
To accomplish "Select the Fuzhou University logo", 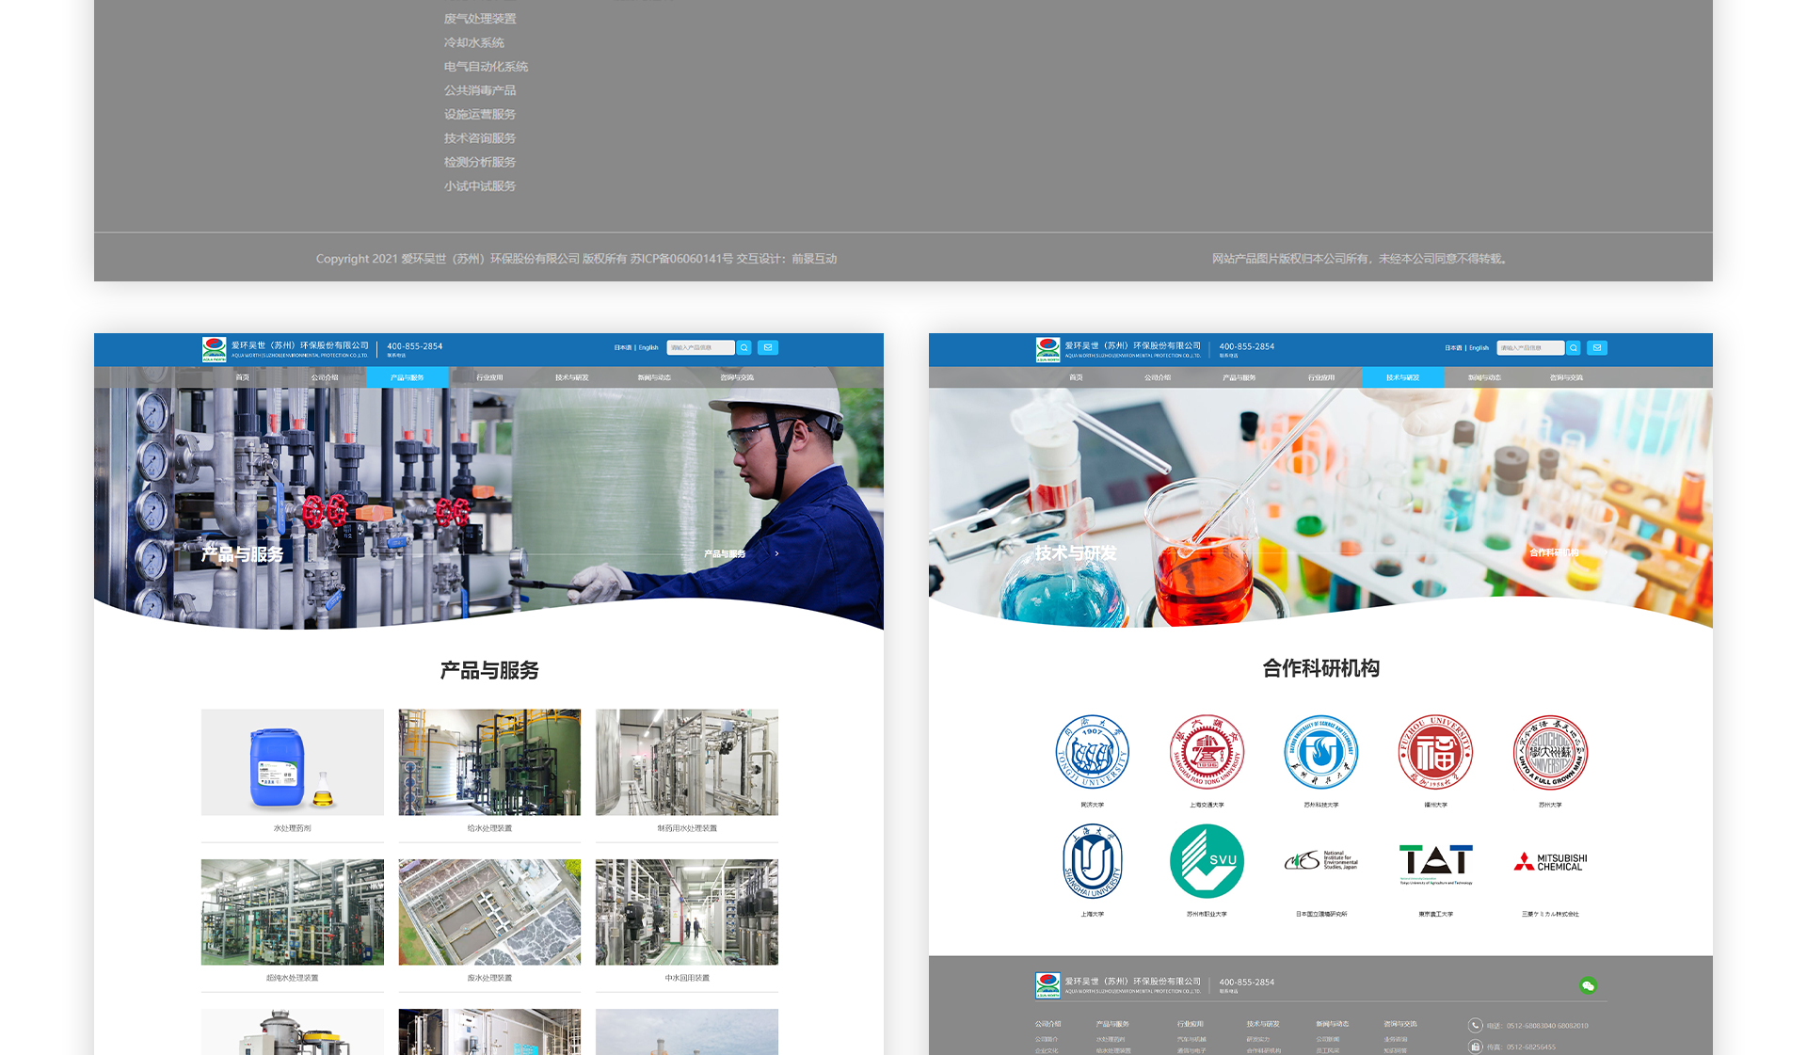I will pyautogui.click(x=1435, y=752).
